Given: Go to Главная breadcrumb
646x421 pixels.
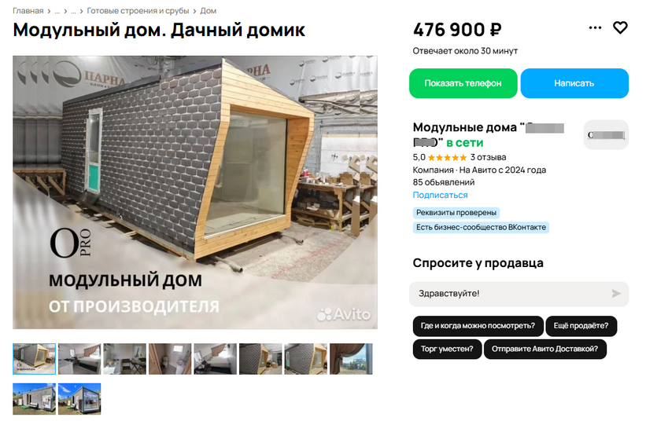Looking at the screenshot, I should tap(28, 11).
